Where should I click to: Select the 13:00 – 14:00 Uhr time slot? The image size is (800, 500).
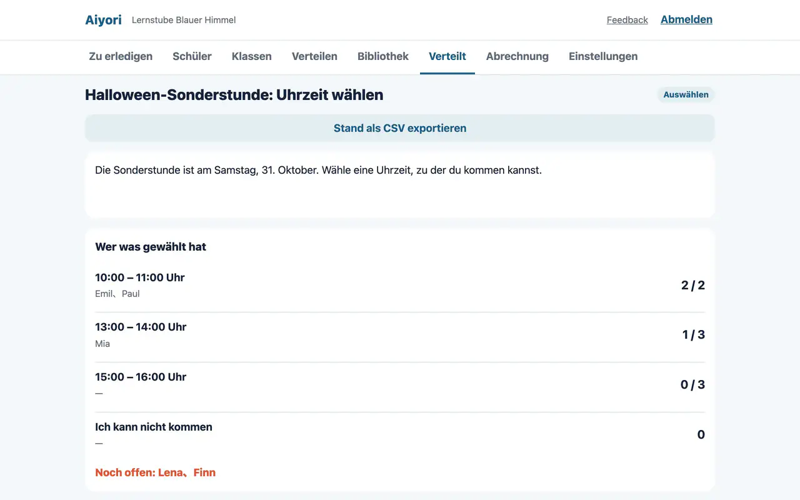[141, 327]
